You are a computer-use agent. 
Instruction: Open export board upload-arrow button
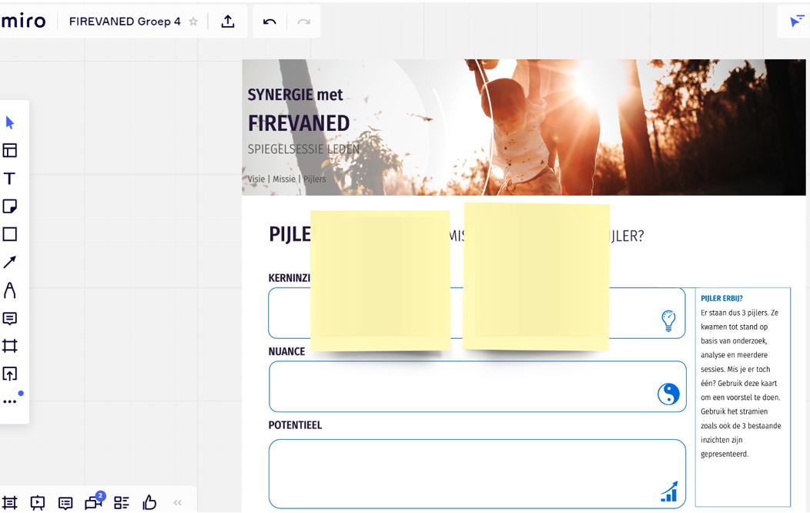pyautogui.click(x=228, y=22)
